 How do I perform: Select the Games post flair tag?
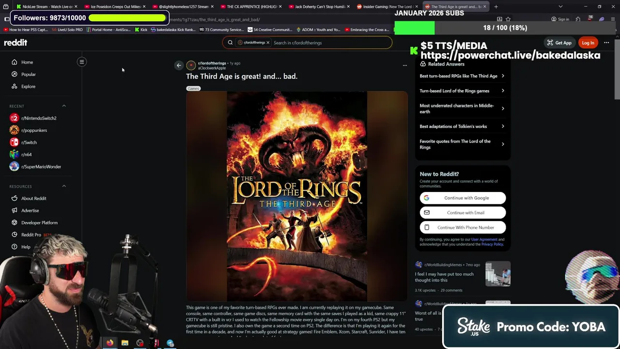click(x=193, y=88)
